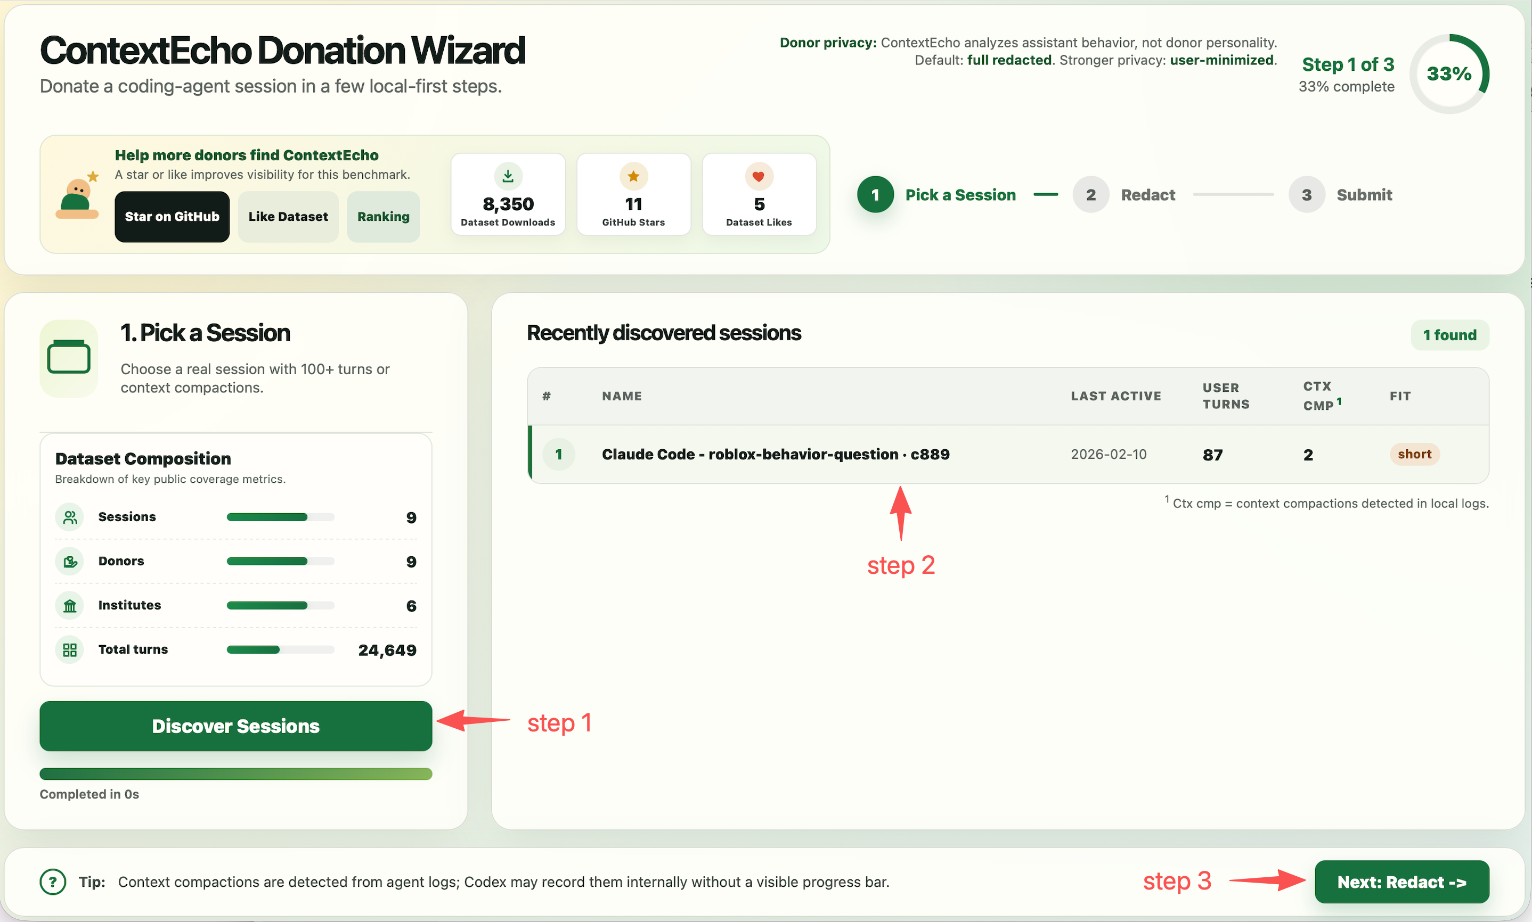Select wizard step 1 Pick a Session
Viewport: 1532px width, 922px height.
(x=936, y=194)
